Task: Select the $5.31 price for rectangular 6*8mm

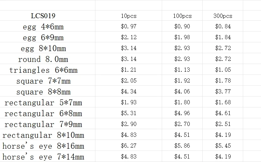Action: pyautogui.click(x=129, y=113)
